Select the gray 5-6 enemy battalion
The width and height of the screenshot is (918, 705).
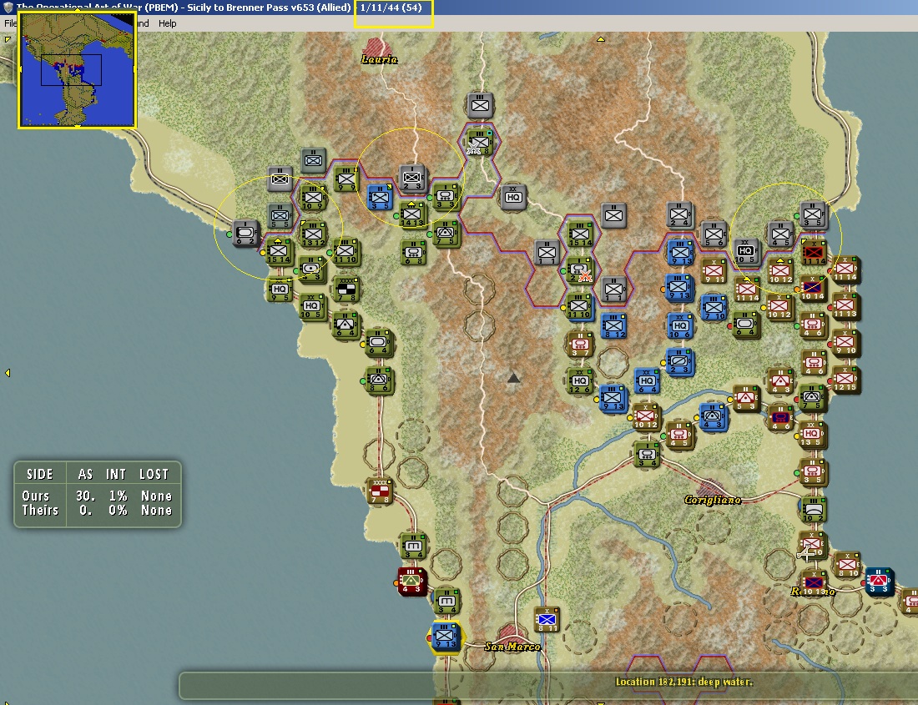(713, 234)
